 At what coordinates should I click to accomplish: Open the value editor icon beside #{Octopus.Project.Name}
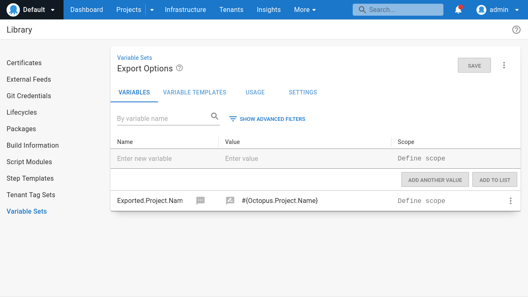230,200
